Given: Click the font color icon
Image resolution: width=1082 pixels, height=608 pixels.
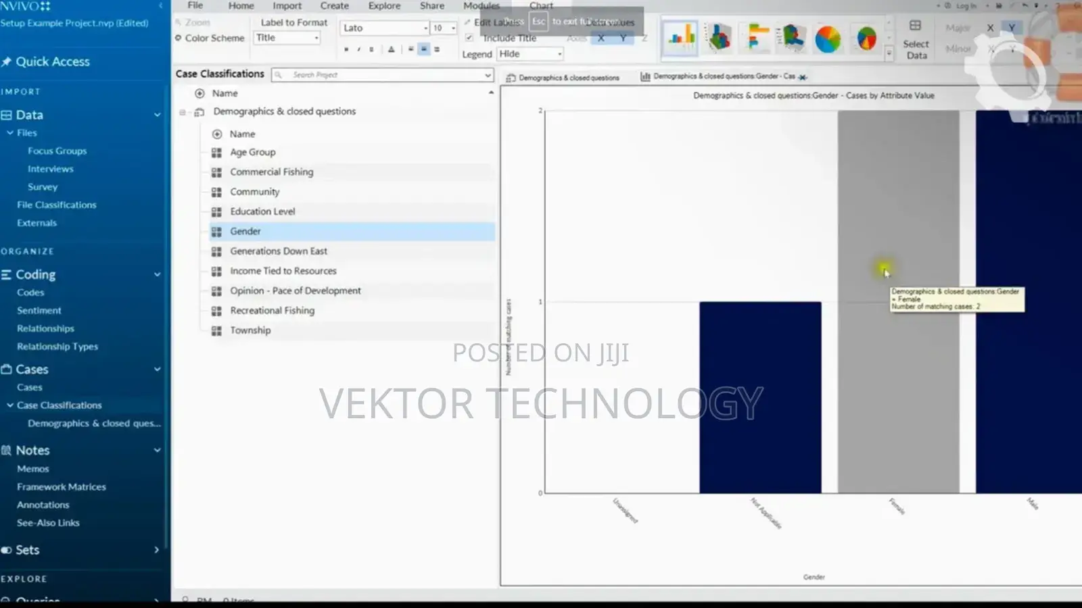Looking at the screenshot, I should 391,49.
